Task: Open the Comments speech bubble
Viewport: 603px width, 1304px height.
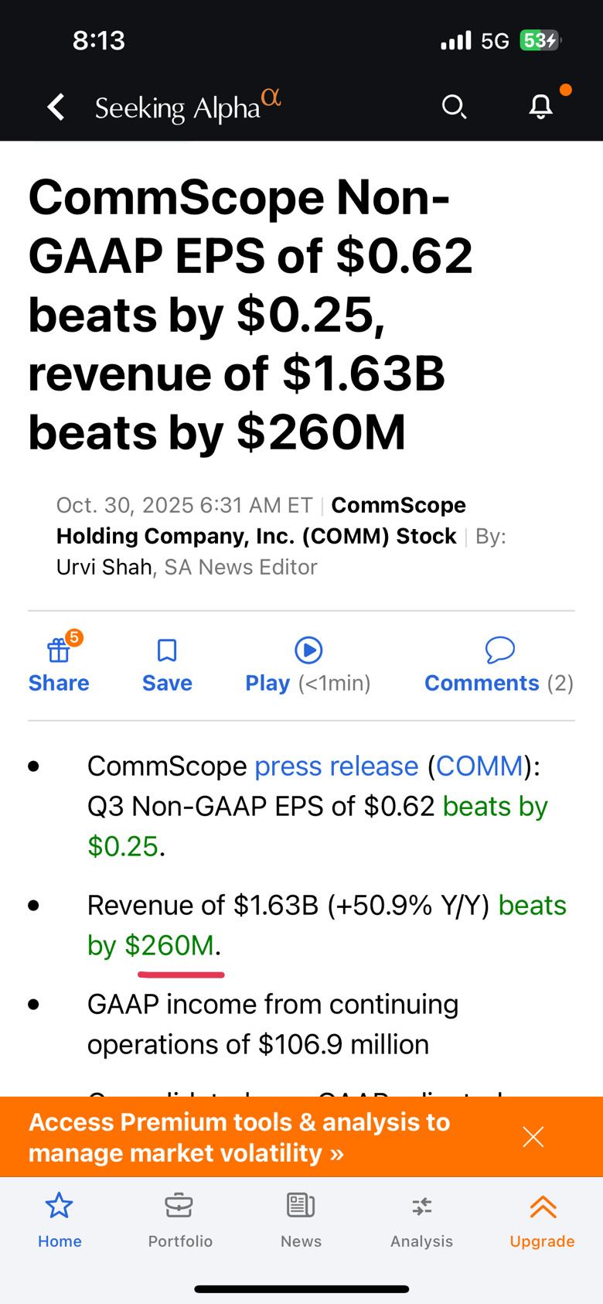Action: coord(499,651)
